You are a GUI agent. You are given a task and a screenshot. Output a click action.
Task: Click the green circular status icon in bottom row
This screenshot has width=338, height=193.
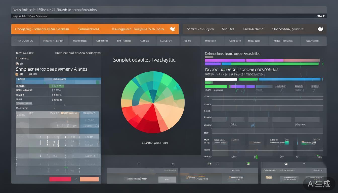[248, 164]
